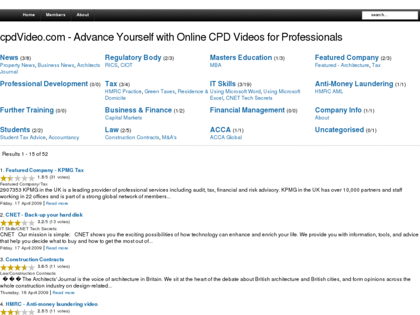Open the Home menu item
The width and height of the screenshot is (420, 315).
pyautogui.click(x=29, y=15)
